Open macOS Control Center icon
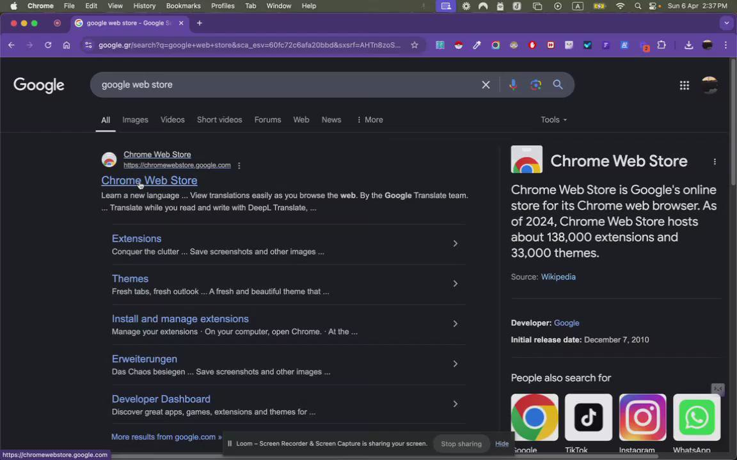 coord(653,6)
